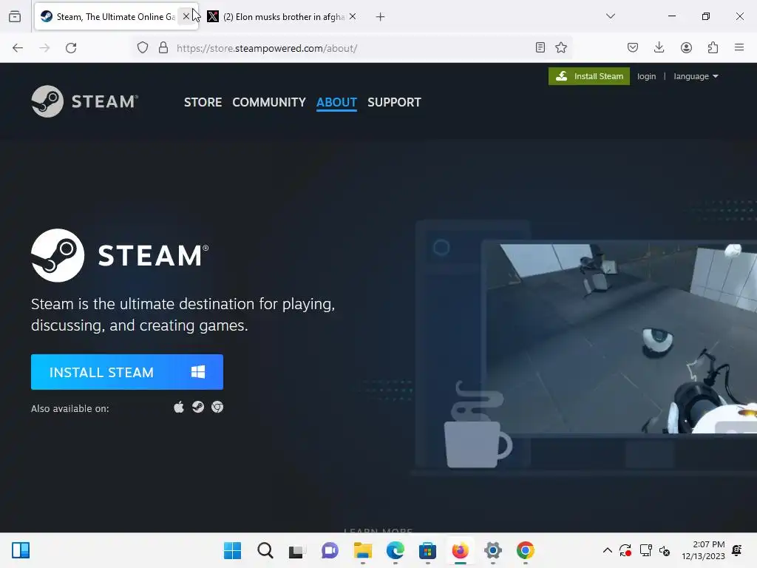Expand the list all tabs chevron

click(610, 16)
